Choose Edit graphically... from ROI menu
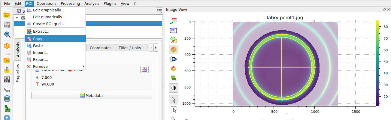Screen dimensions: 391x120 pyautogui.click(x=55, y=10)
